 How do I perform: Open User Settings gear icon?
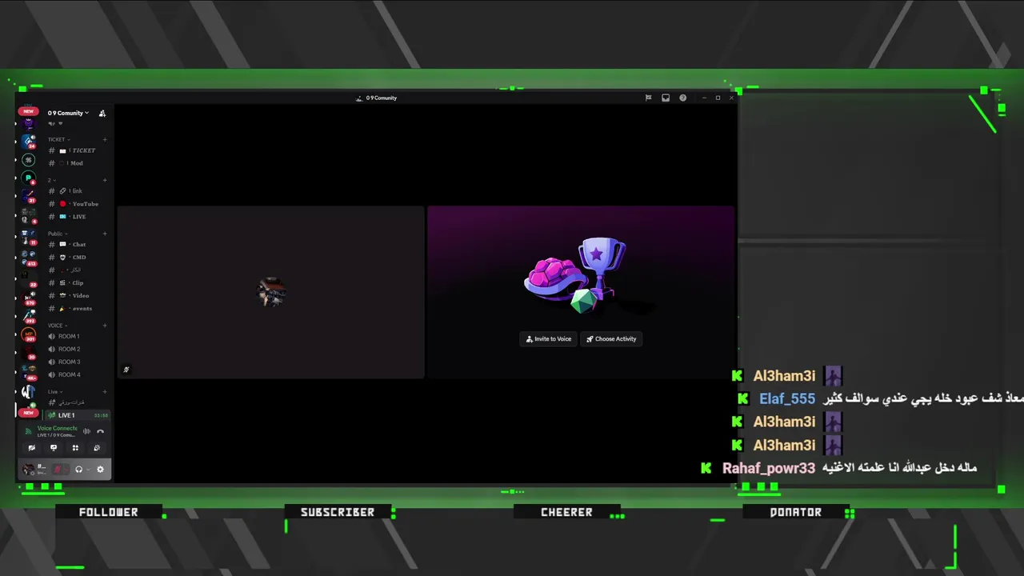coord(100,470)
